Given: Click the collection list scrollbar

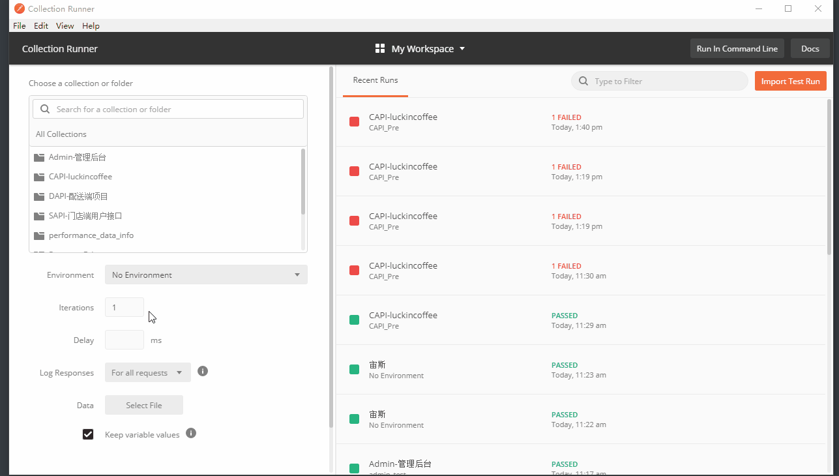Looking at the screenshot, I should pos(303,182).
